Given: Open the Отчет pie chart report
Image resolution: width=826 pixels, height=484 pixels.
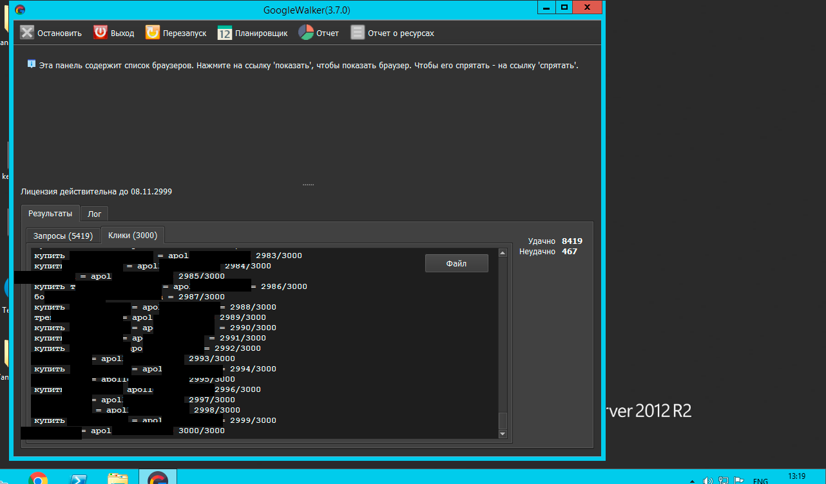Looking at the screenshot, I should click(x=306, y=32).
